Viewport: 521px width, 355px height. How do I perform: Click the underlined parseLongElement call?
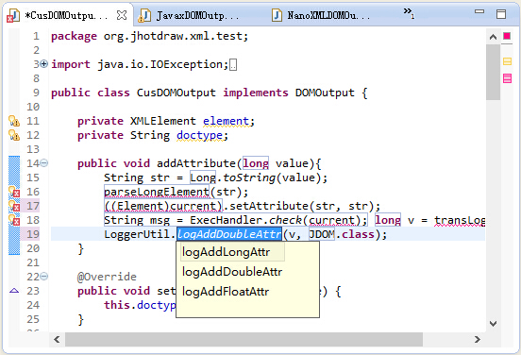[x=157, y=192]
